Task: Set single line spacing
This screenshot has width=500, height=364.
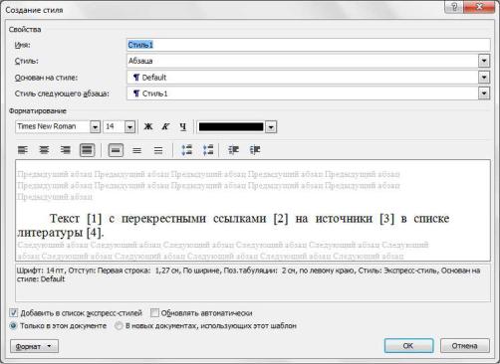Action: click(116, 150)
